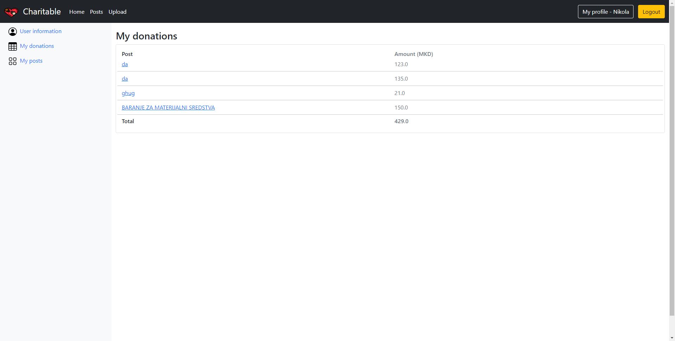Select My posts in the sidebar

coord(31,61)
